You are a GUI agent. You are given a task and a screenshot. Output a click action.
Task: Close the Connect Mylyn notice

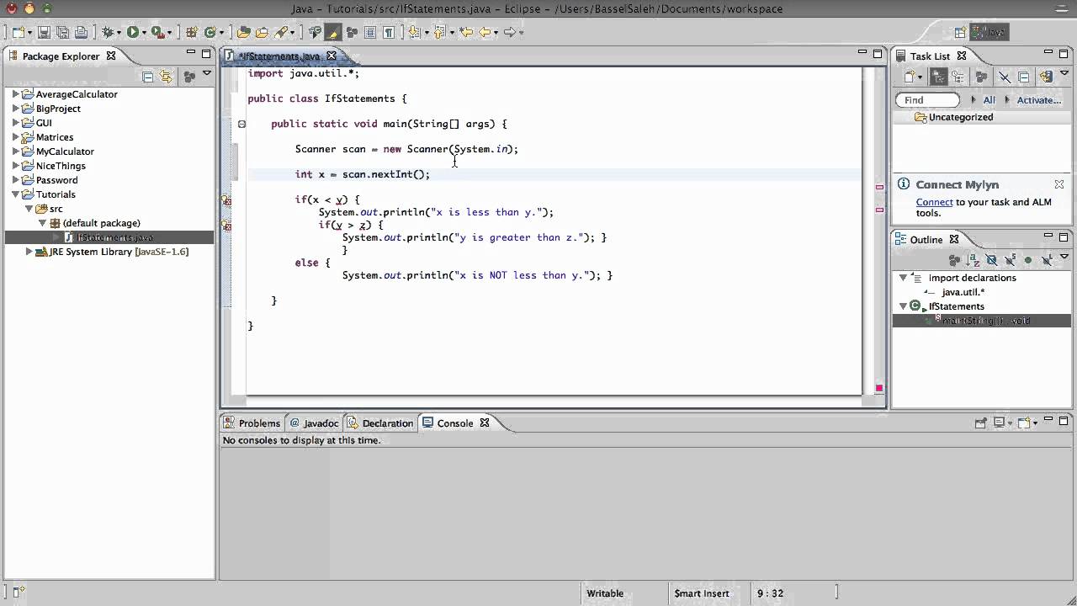coord(1059,184)
